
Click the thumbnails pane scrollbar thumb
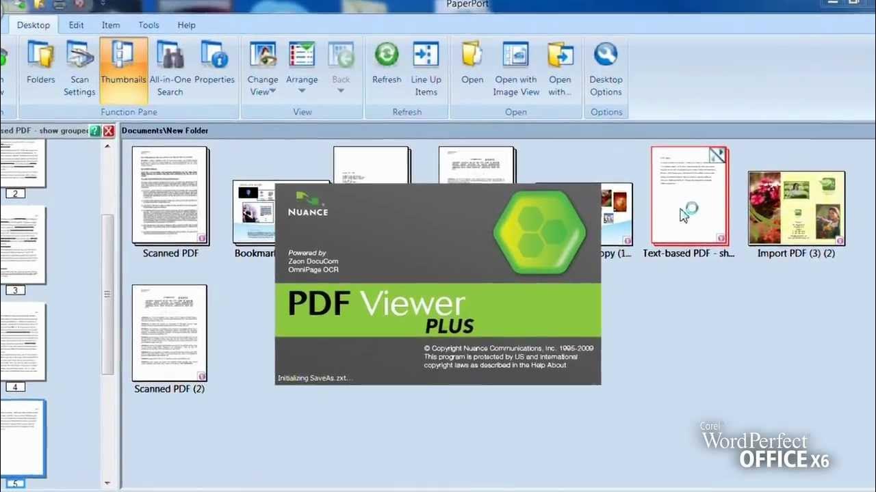(107, 294)
